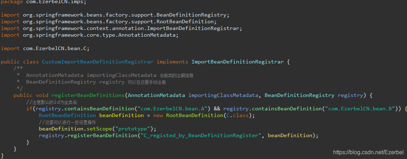Viewport: 407px width, 159px height.
Task: Click the void keyword
Action: pyautogui.click(x=42, y=95)
